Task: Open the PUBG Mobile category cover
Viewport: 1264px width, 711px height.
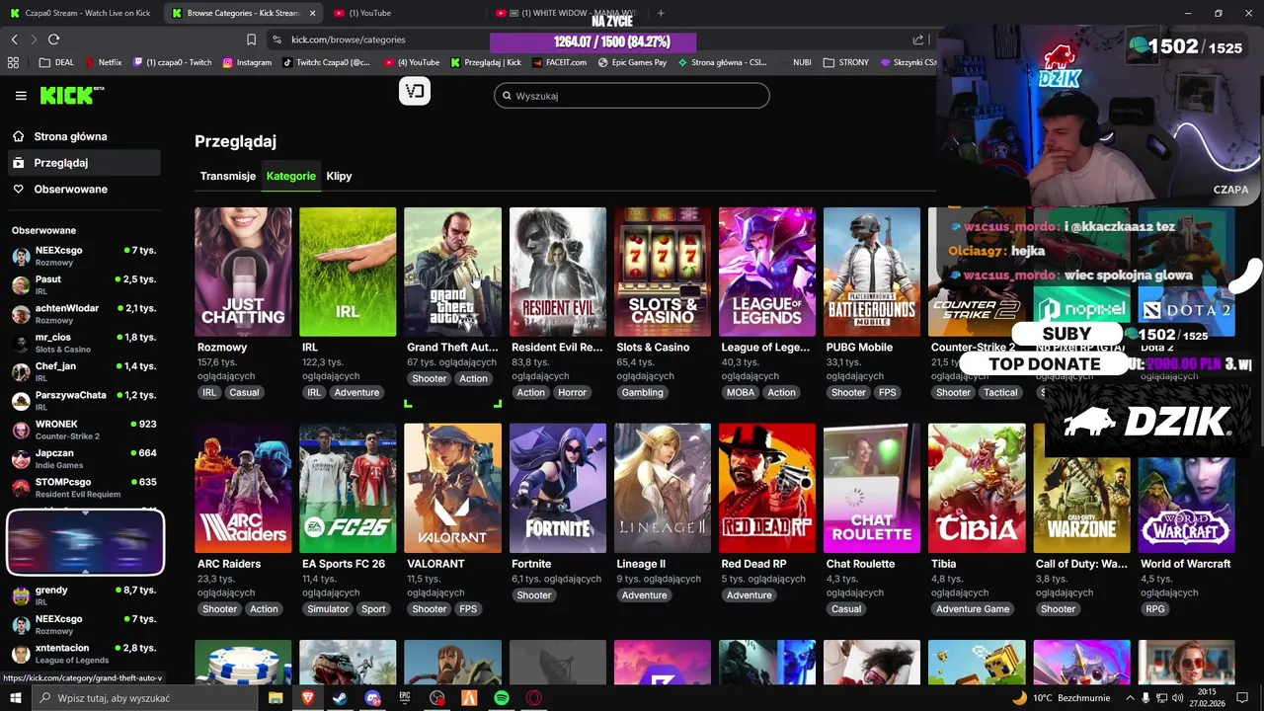Action: click(872, 272)
